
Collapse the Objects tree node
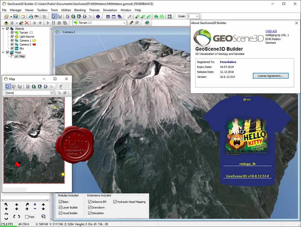pyautogui.click(x=3, y=29)
